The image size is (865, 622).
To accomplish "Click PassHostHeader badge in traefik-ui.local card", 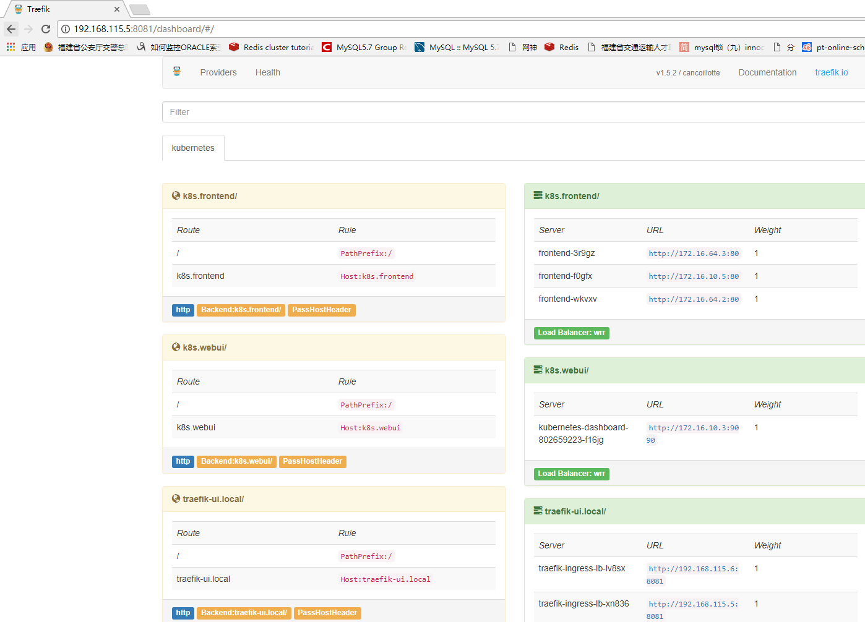I will tap(327, 613).
